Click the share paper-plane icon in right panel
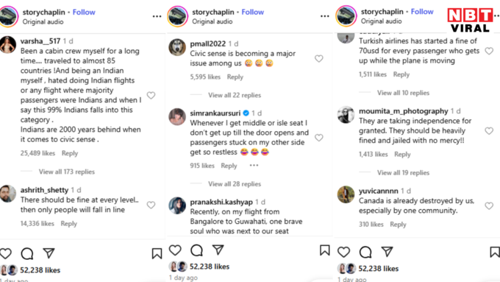Viewport: 500px width, 282px height. click(x=387, y=252)
